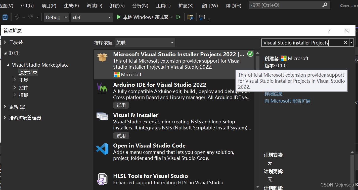
Task: Click 向 Microsoft 报告扩展 link
Action: click(x=288, y=101)
